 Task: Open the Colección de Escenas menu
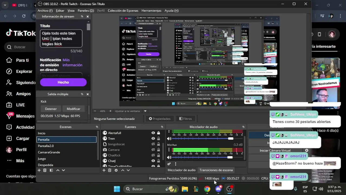123,11
